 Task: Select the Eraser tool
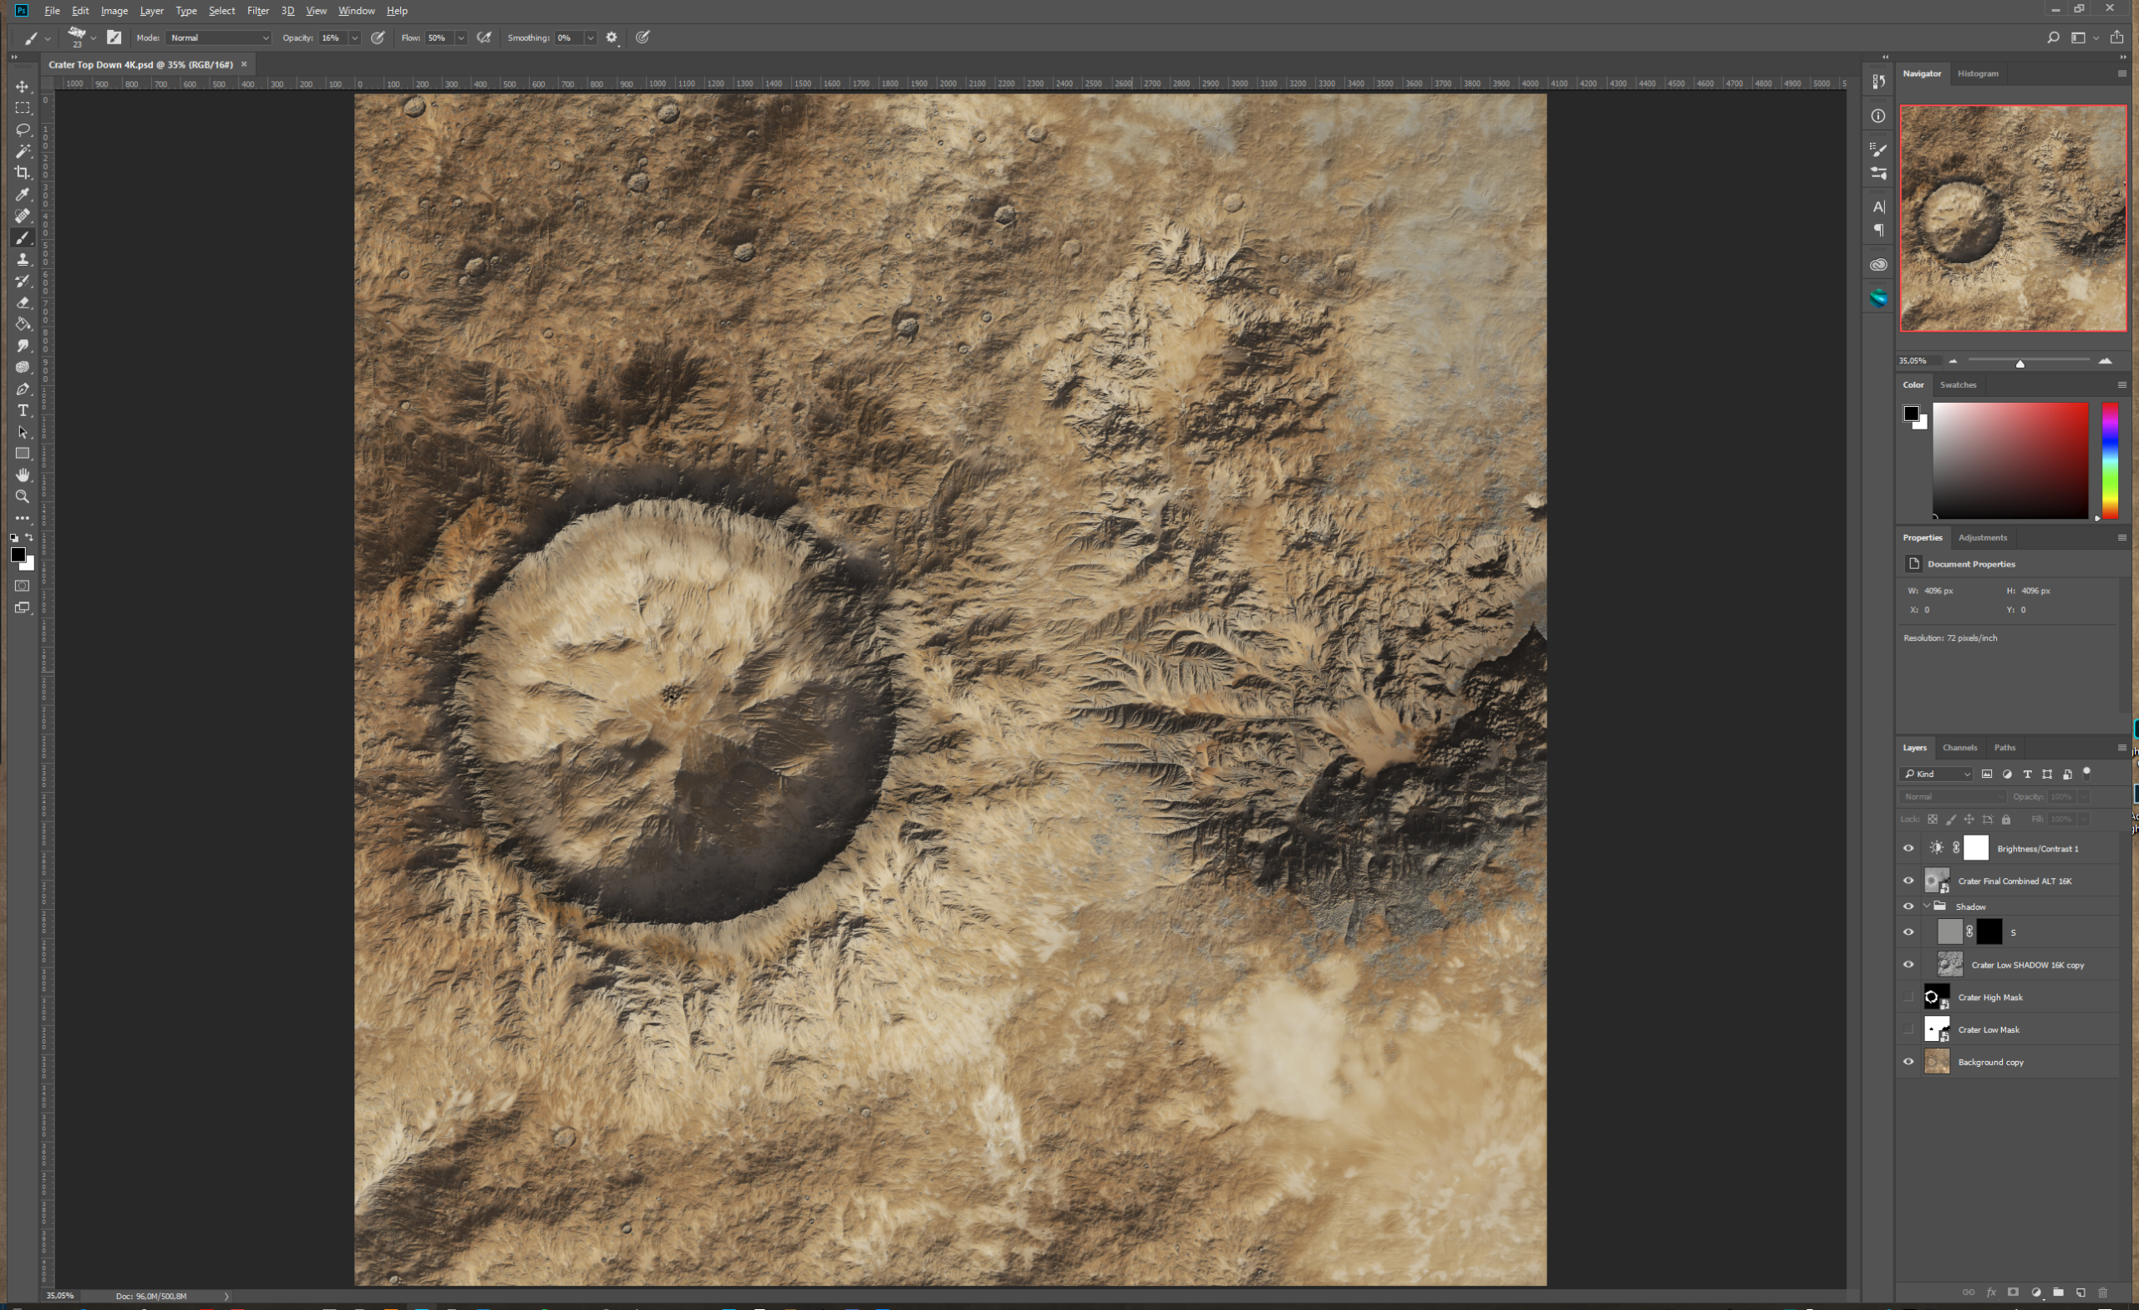[23, 303]
